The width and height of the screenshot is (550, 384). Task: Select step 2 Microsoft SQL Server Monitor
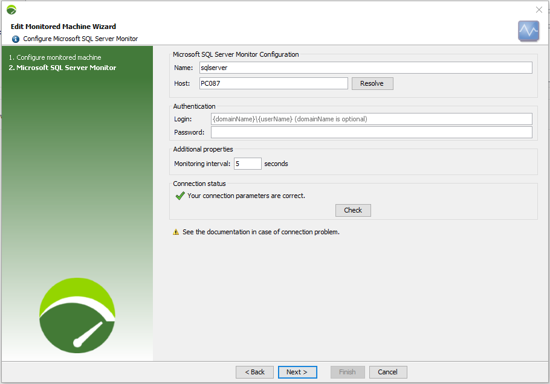[x=62, y=68]
